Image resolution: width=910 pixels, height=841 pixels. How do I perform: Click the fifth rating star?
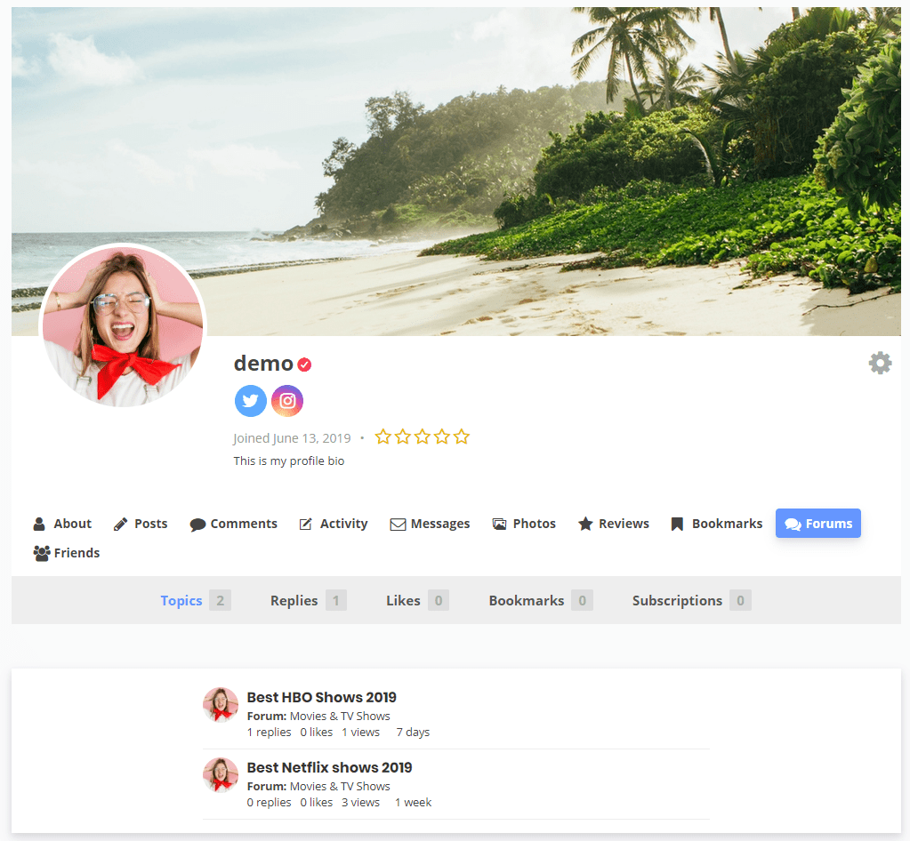pyautogui.click(x=462, y=437)
